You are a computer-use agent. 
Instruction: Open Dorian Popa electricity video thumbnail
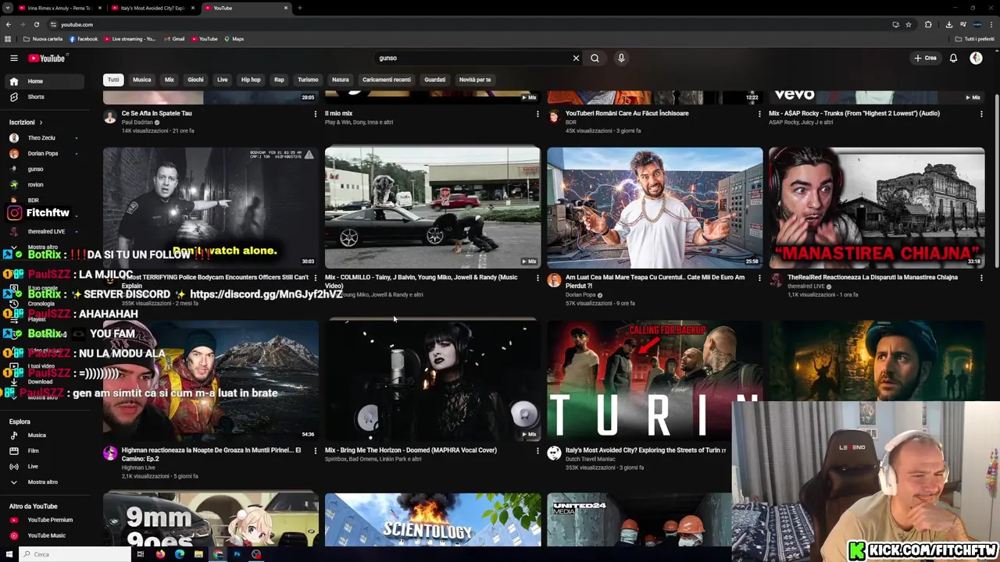[x=655, y=208]
